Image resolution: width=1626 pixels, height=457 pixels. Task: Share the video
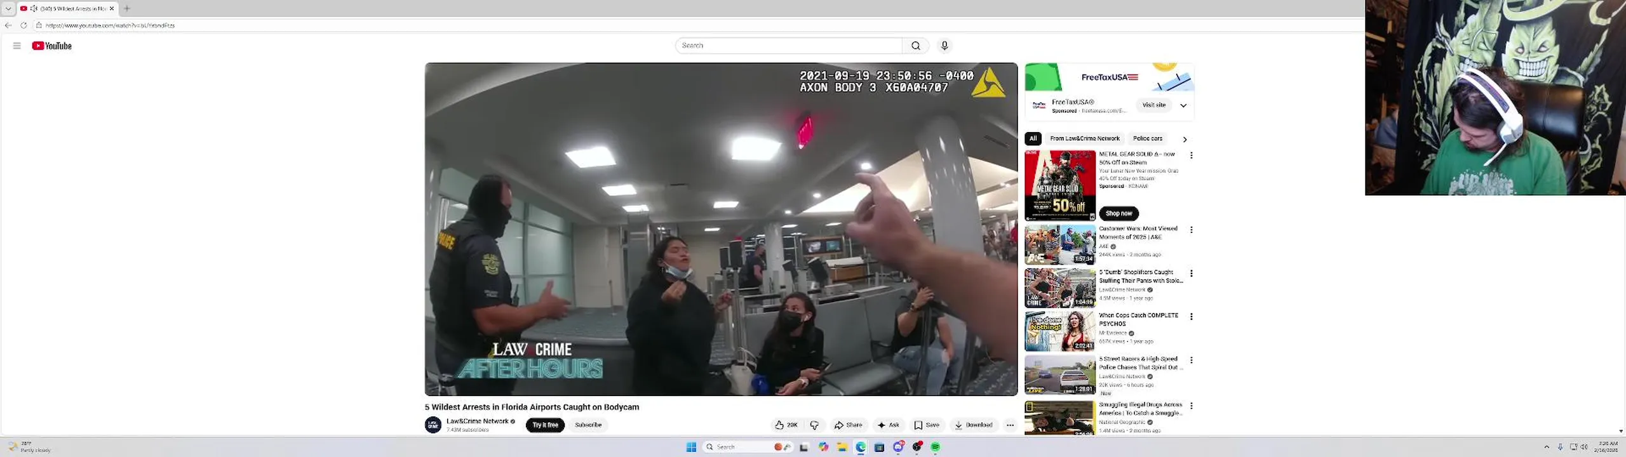(848, 425)
